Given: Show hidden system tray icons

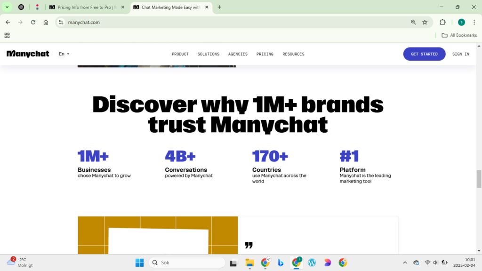Looking at the screenshot, I should tap(405, 263).
